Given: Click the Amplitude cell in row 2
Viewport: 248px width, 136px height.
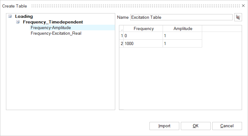Looking at the screenshot, I should (182, 44).
